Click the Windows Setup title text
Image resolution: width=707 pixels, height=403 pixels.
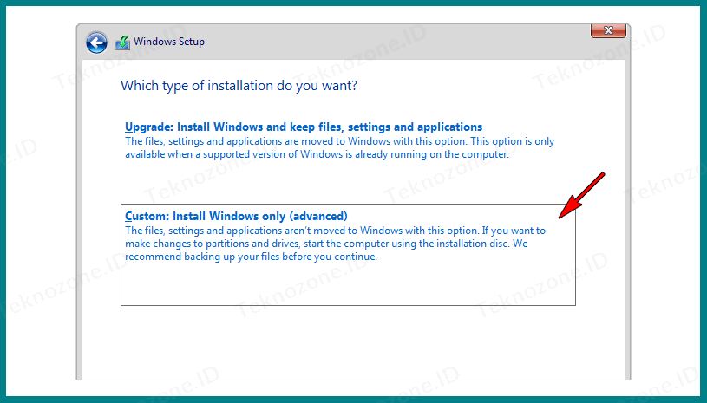pos(169,42)
